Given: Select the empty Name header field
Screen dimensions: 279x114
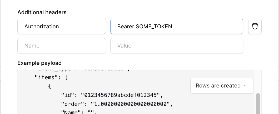Looking at the screenshot, I should tap(62, 46).
